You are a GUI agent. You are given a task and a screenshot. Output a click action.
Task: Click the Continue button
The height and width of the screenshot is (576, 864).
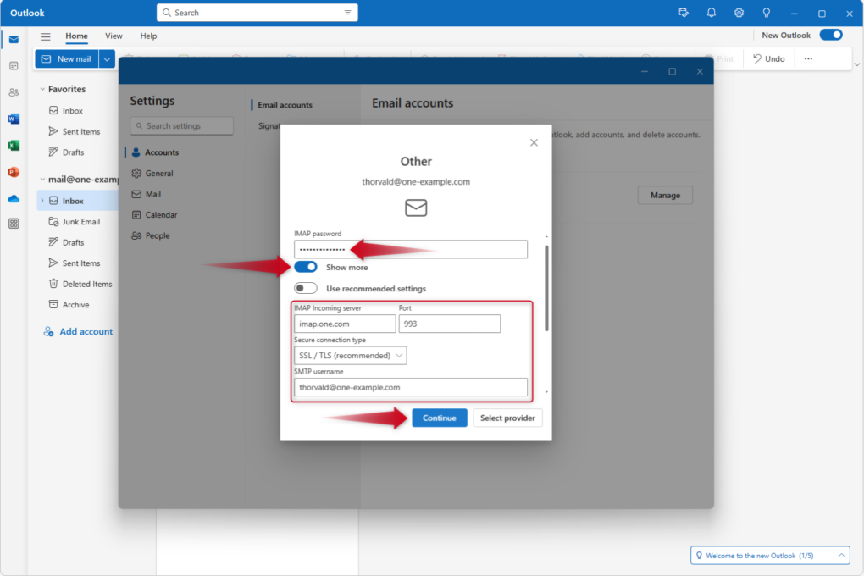click(x=439, y=418)
